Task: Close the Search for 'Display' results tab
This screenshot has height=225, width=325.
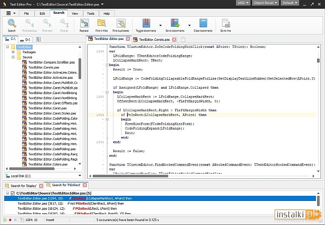Action: [41, 186]
